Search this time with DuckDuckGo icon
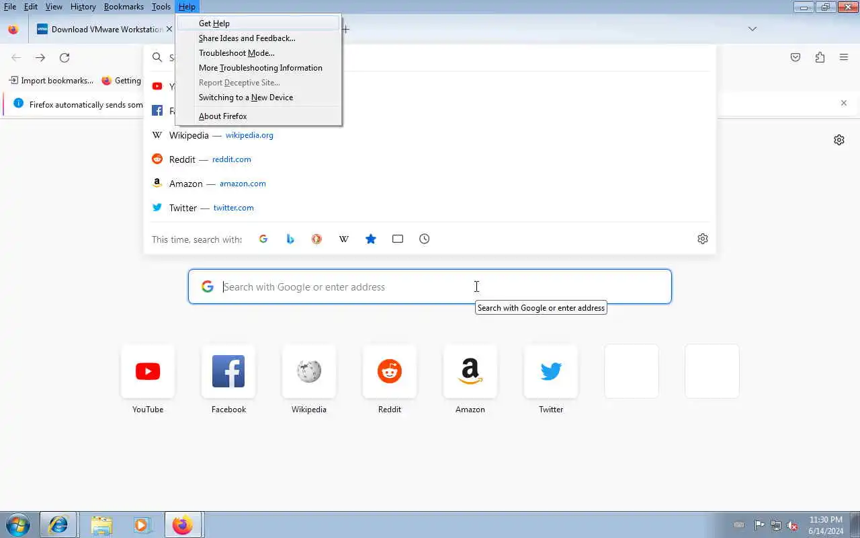This screenshot has height=538, width=860. (x=317, y=239)
